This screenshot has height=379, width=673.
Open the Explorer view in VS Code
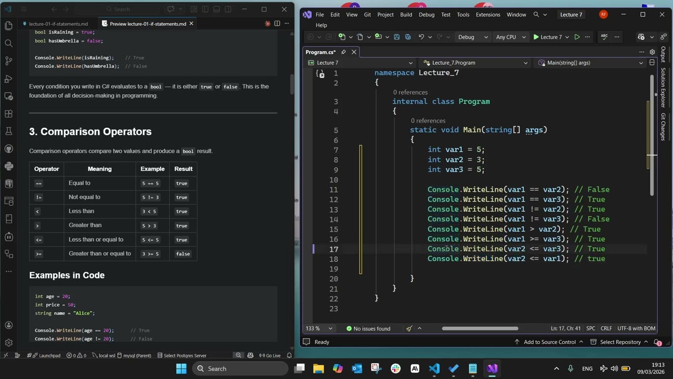(8, 25)
